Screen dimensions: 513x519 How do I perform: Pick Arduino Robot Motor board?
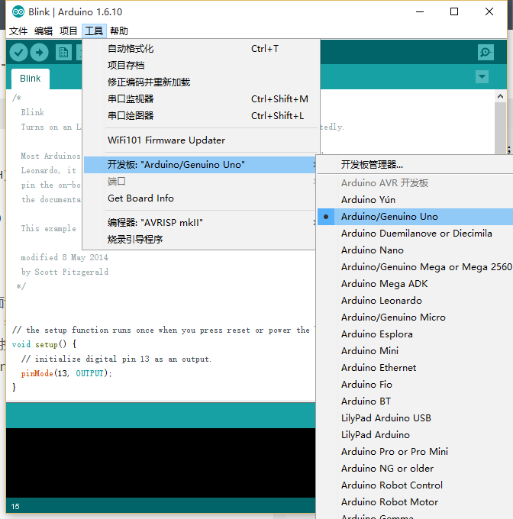[x=415, y=501]
